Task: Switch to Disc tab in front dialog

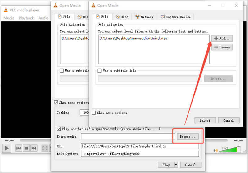Action: click(122, 17)
